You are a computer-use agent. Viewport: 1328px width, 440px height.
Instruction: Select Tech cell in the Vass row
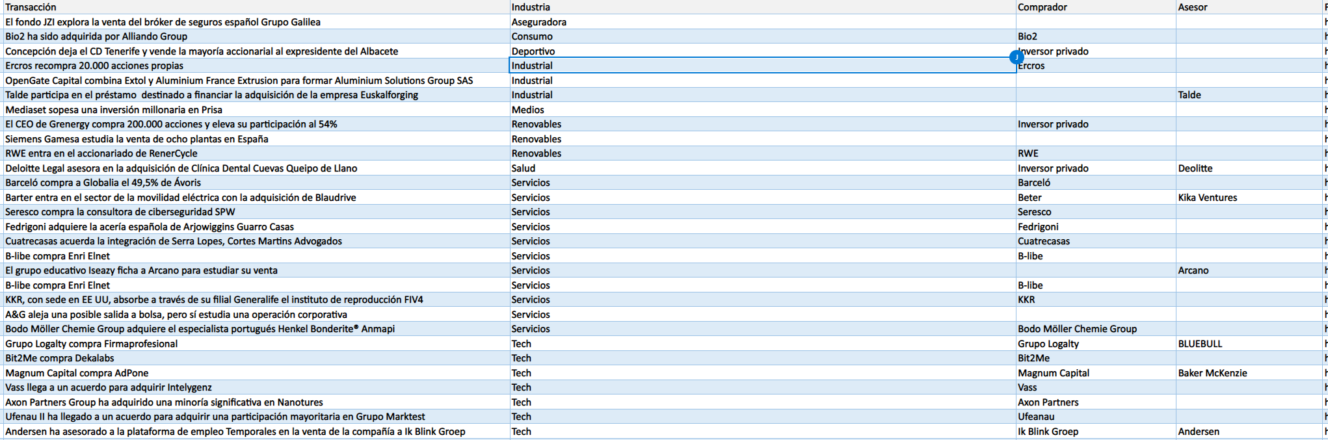(763, 387)
